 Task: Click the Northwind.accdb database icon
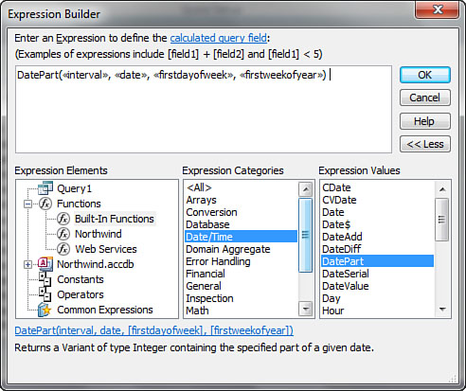(x=45, y=264)
